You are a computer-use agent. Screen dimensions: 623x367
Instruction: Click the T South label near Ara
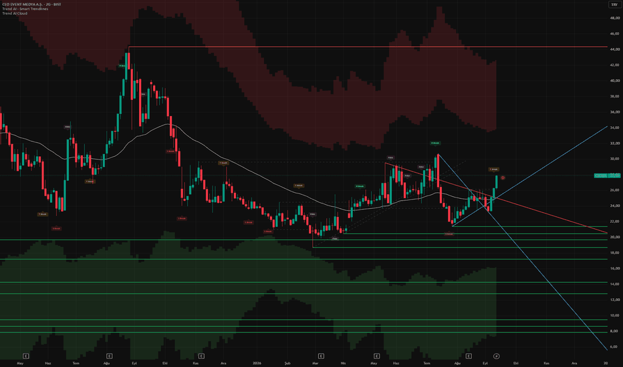click(223, 163)
